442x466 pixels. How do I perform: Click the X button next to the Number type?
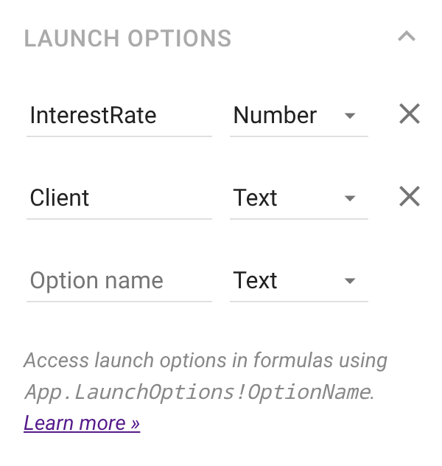click(409, 114)
